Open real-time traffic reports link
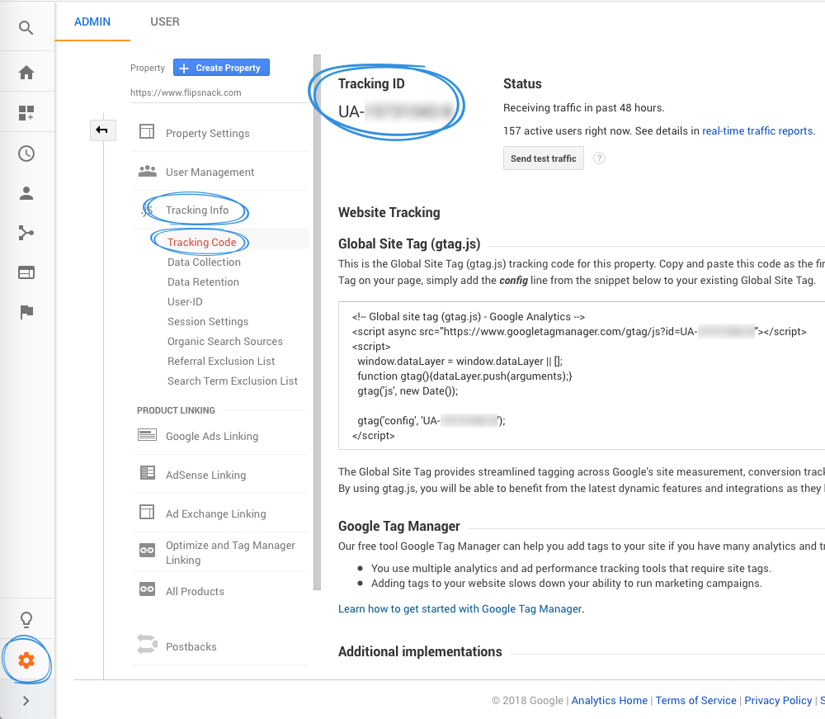This screenshot has height=719, width=825. (x=757, y=130)
